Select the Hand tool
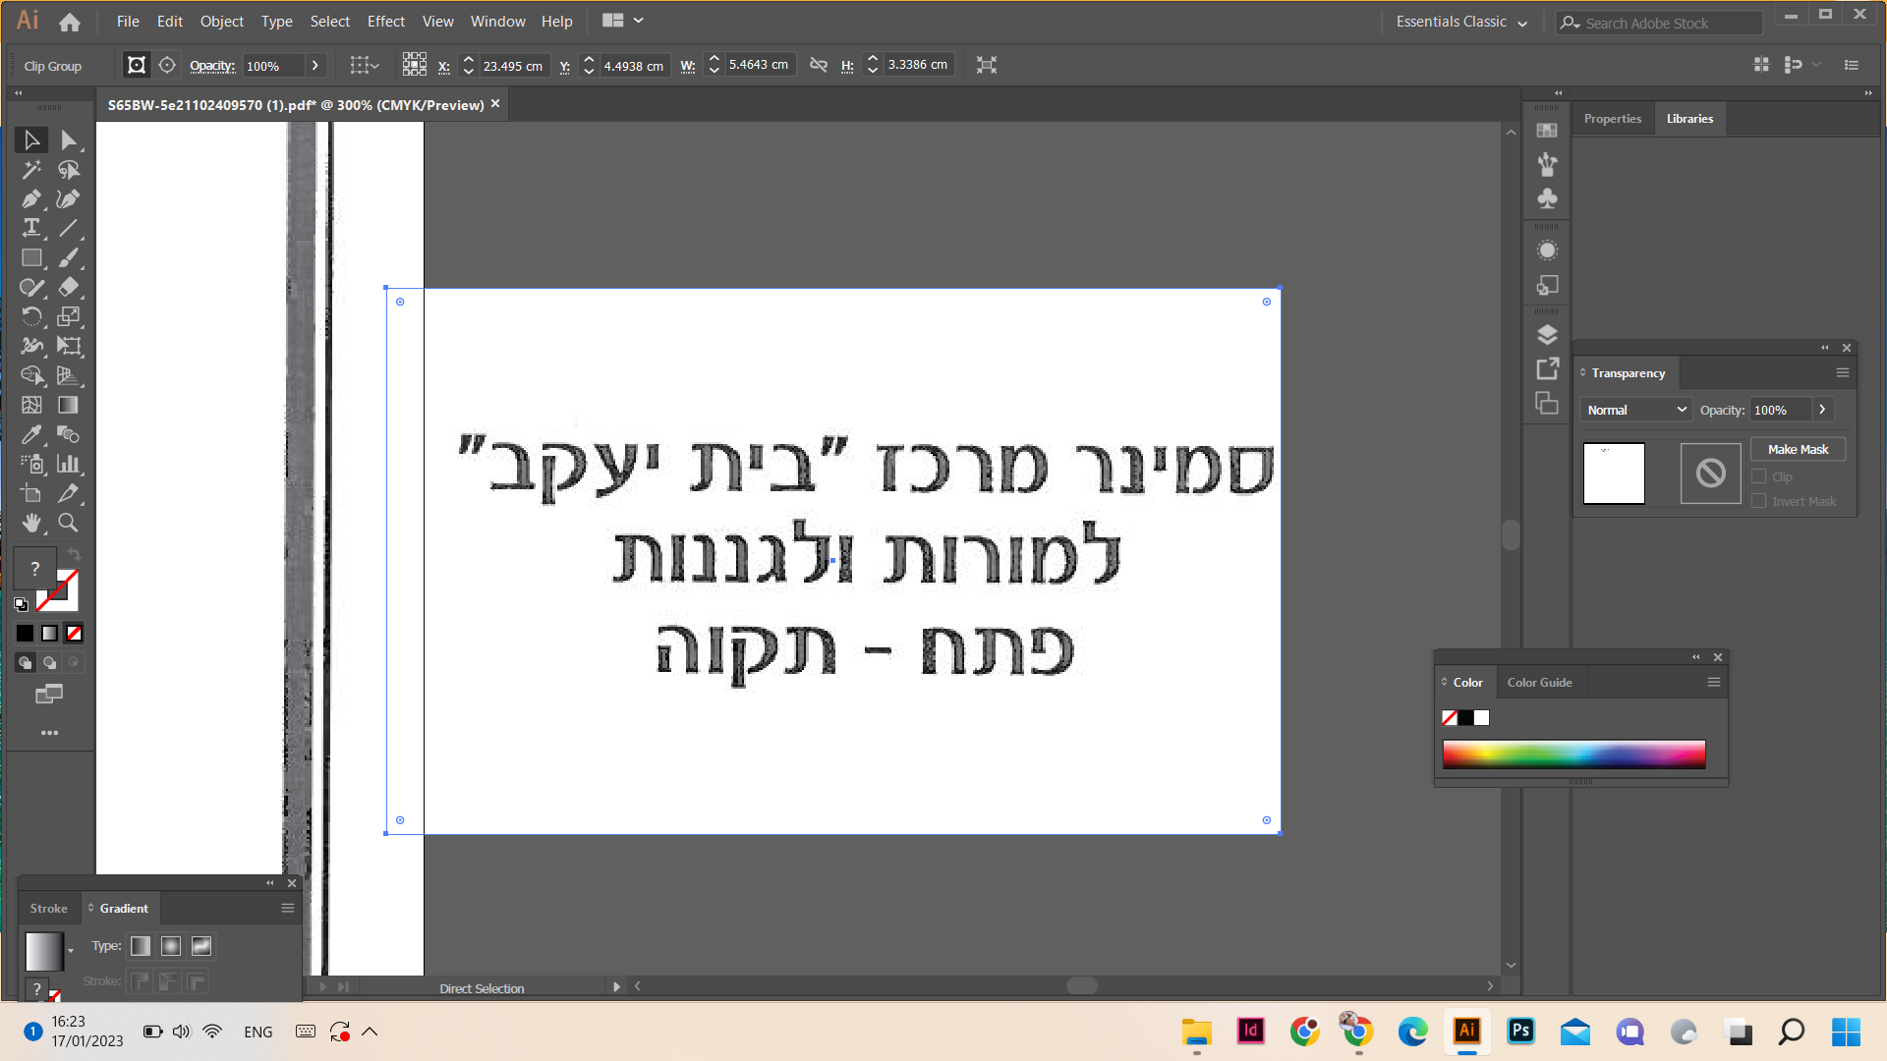The height and width of the screenshot is (1061, 1887). coord(31,523)
